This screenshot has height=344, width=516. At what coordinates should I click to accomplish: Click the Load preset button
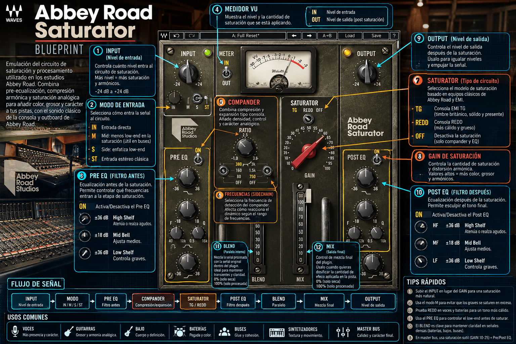point(350,36)
